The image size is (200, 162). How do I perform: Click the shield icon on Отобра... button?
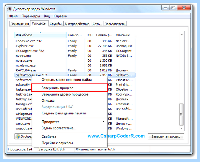tap(18, 136)
